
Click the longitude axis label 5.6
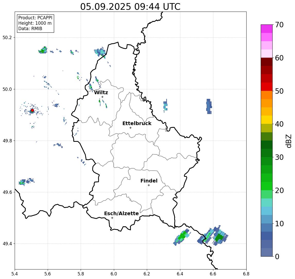[x=48, y=274]
